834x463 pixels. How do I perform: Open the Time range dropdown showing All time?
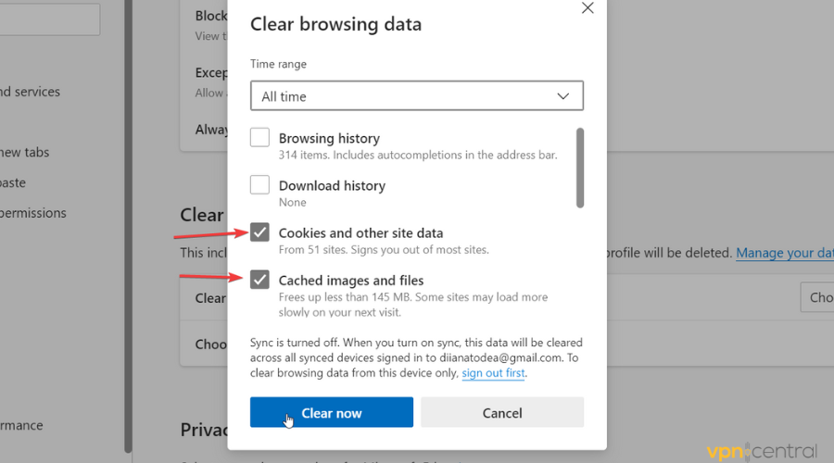coord(415,96)
